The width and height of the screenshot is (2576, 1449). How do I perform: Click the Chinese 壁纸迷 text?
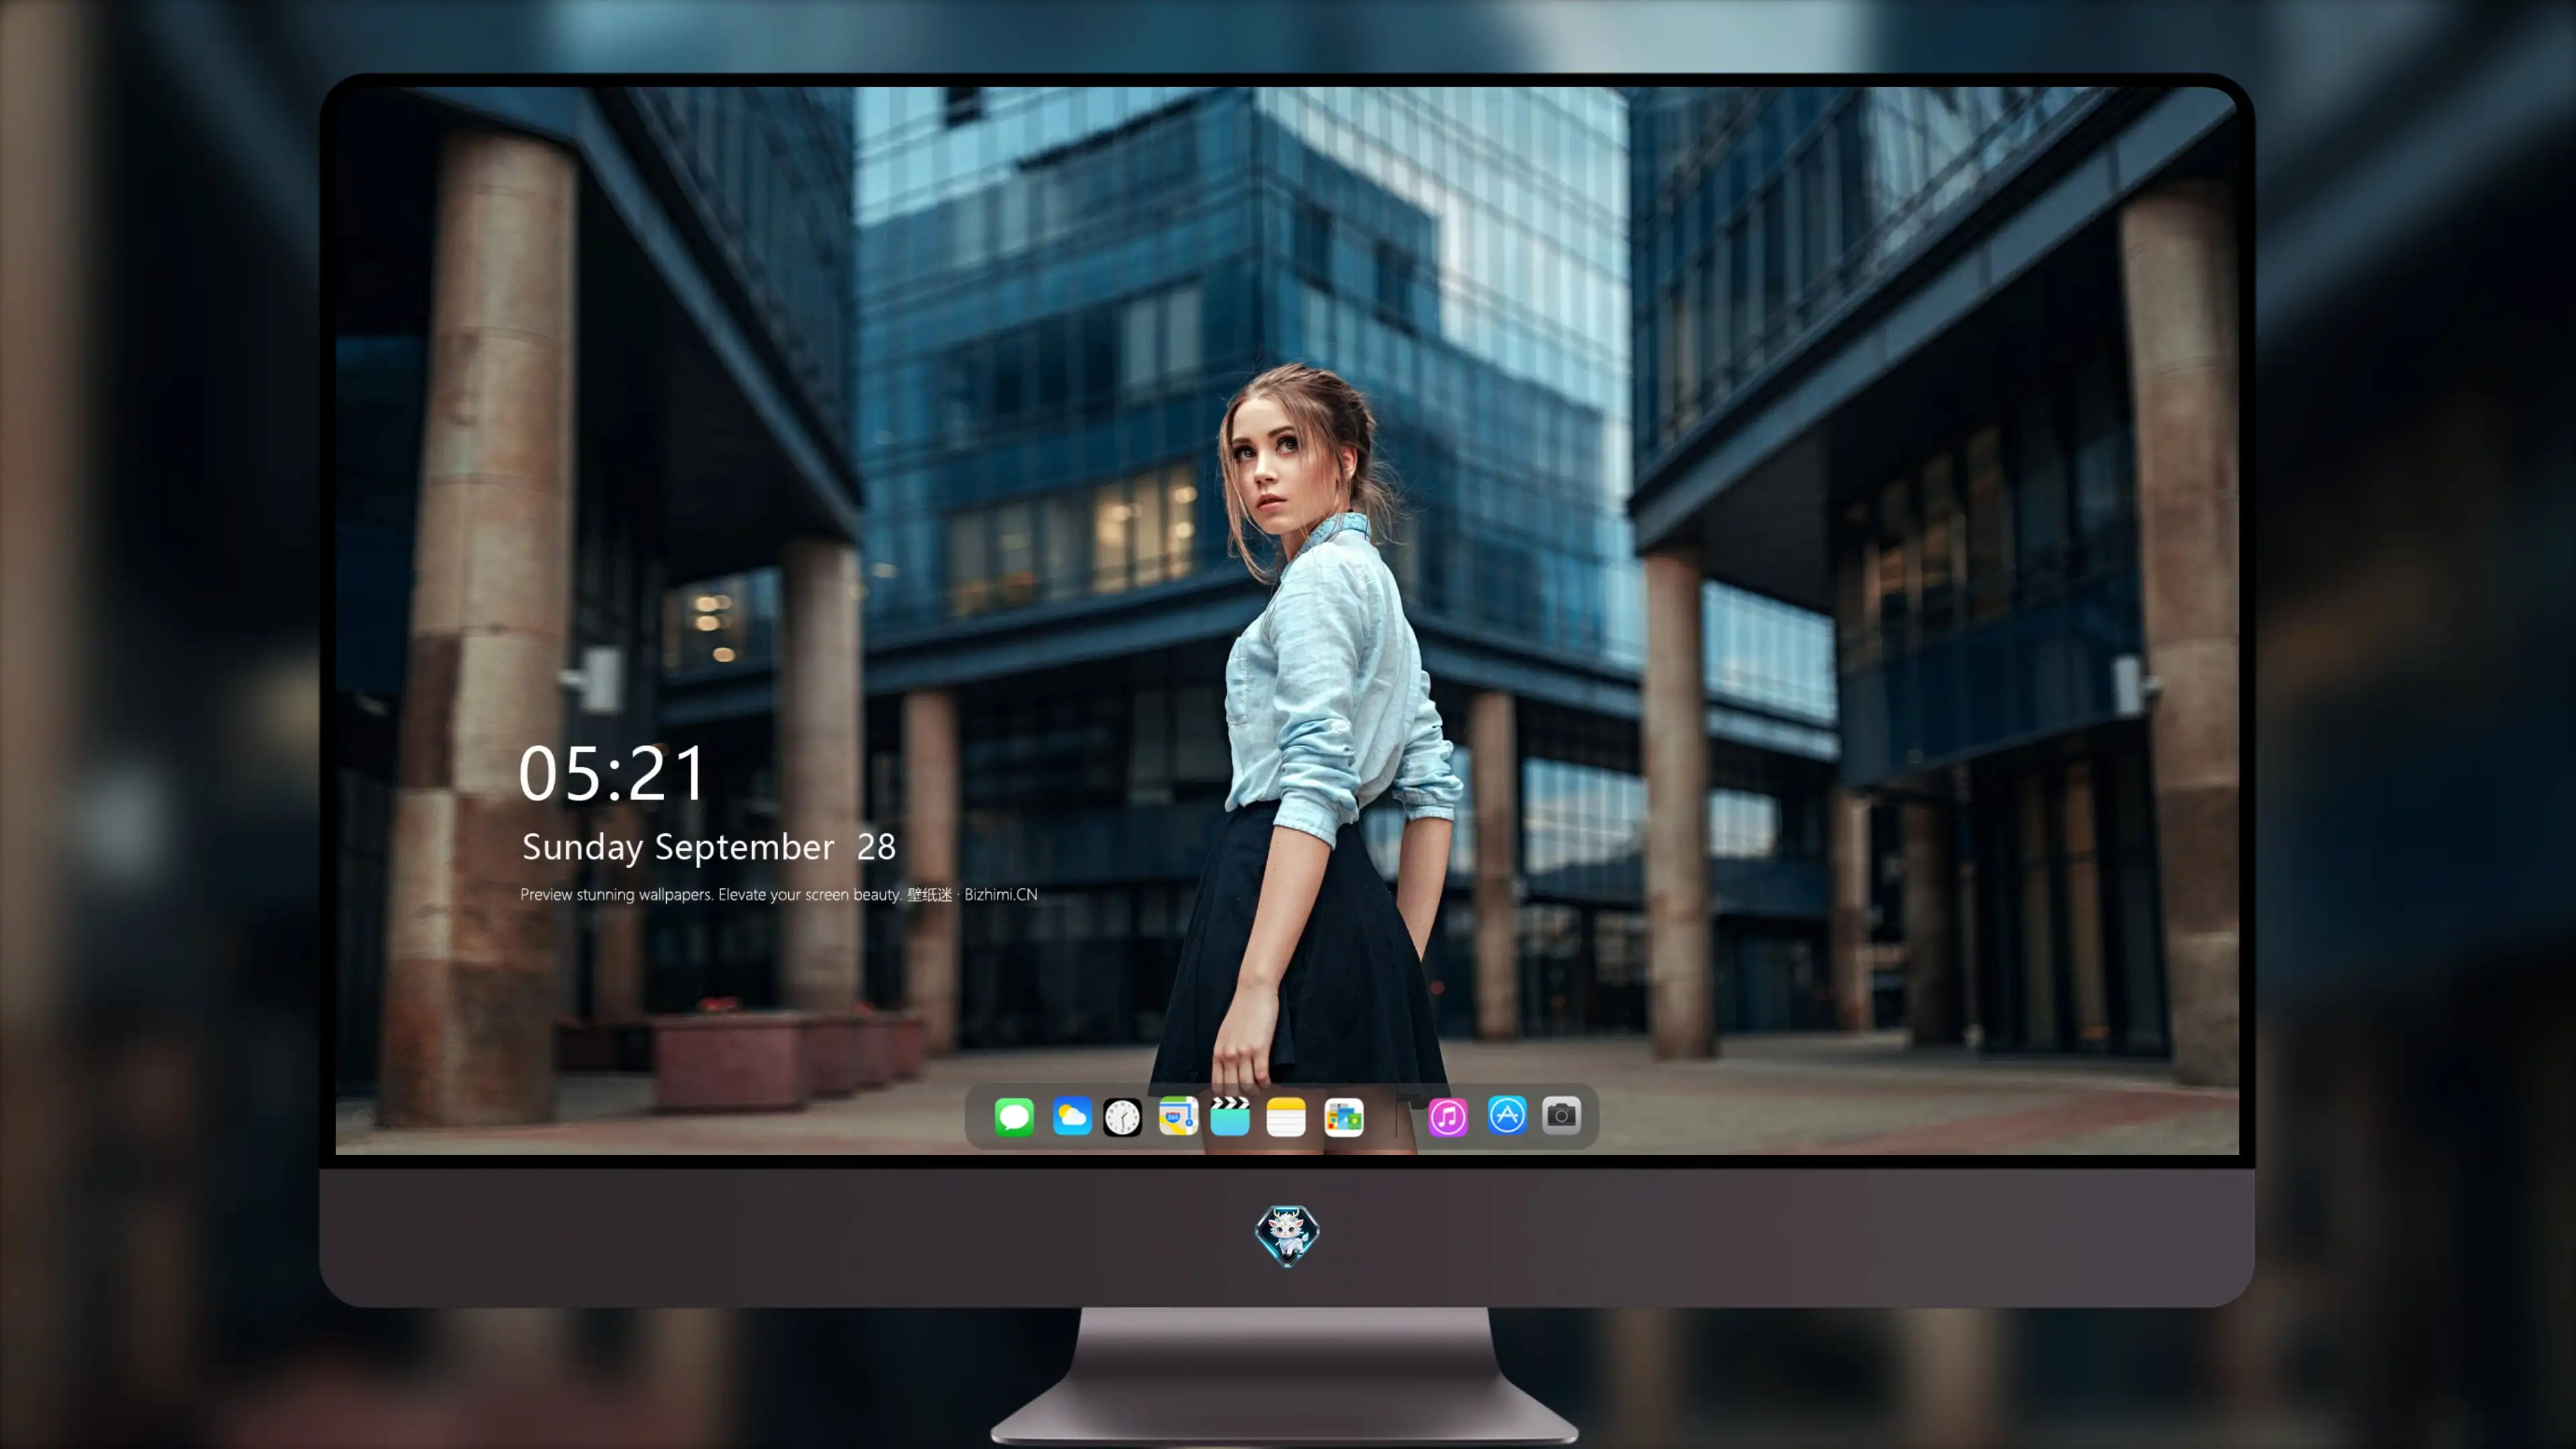coord(930,894)
